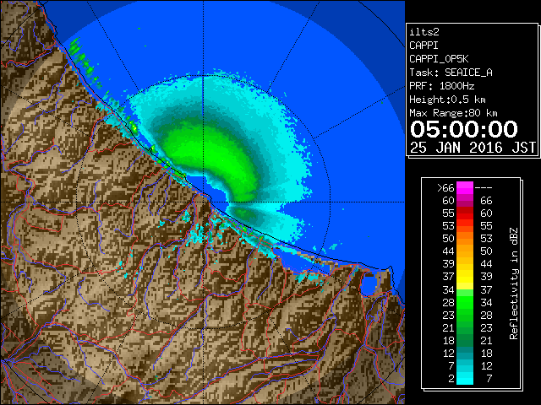Click the "PRF: 1800Hz" text
Image resolution: width=541 pixels, height=405 pixels.
point(441,86)
